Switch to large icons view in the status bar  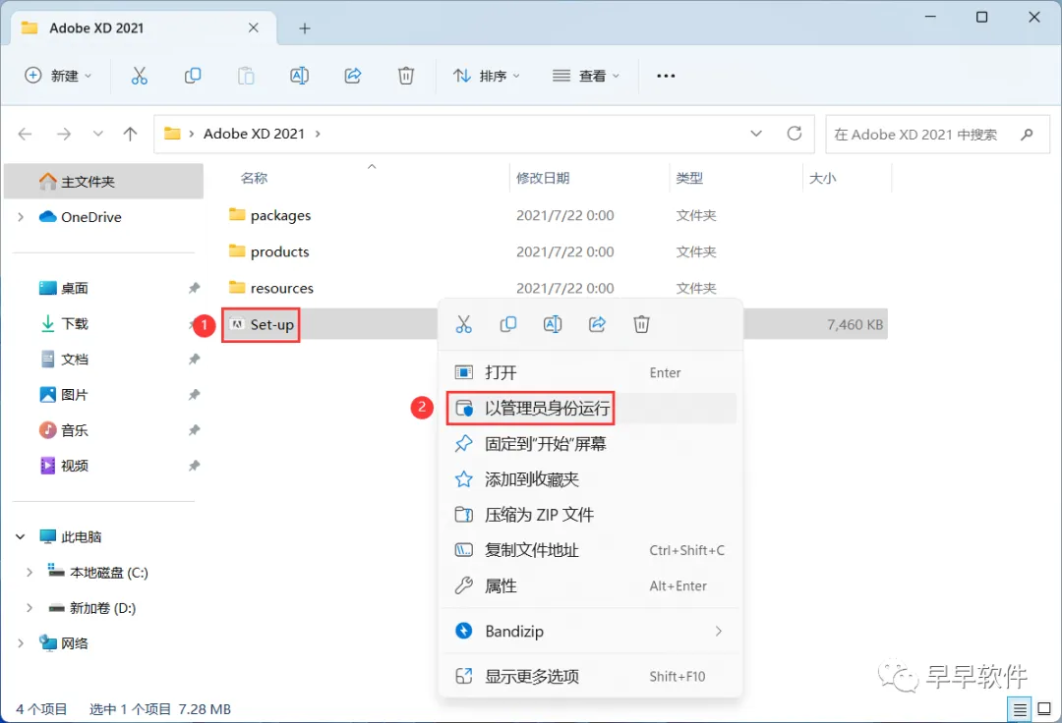pyautogui.click(x=1044, y=709)
